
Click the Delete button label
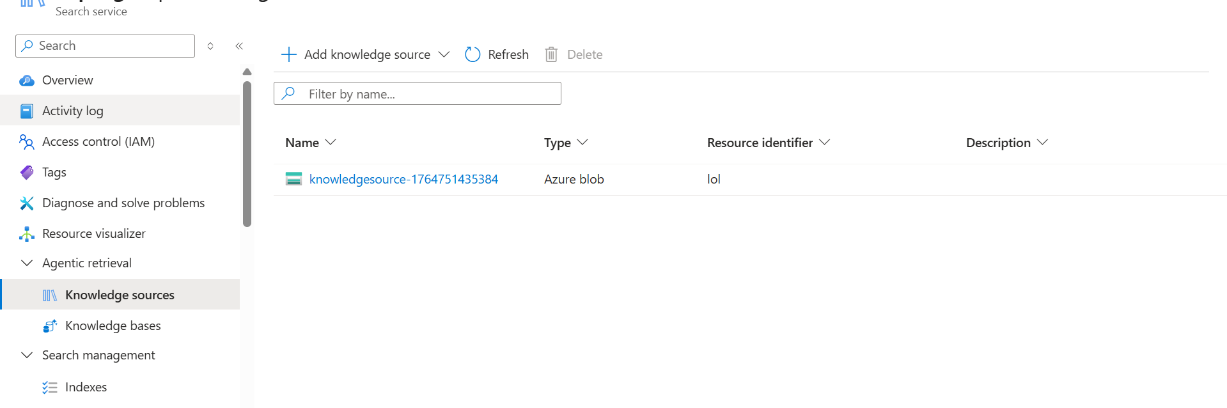pyautogui.click(x=585, y=54)
